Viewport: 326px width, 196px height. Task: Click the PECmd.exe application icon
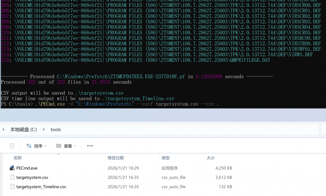click(x=12, y=168)
